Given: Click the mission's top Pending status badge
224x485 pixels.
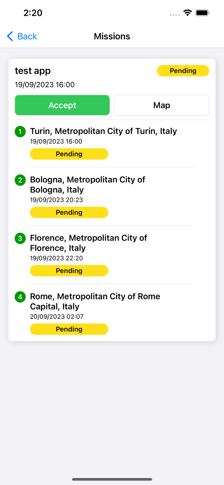Looking at the screenshot, I should [x=183, y=71].
